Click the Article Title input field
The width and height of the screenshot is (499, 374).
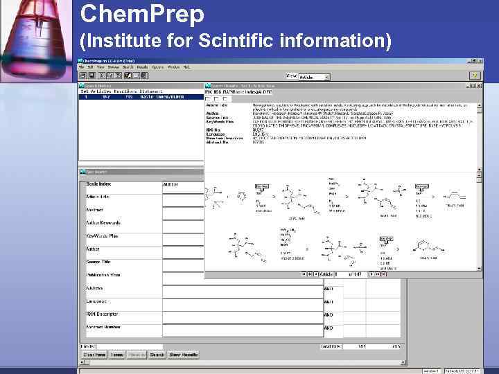point(183,200)
